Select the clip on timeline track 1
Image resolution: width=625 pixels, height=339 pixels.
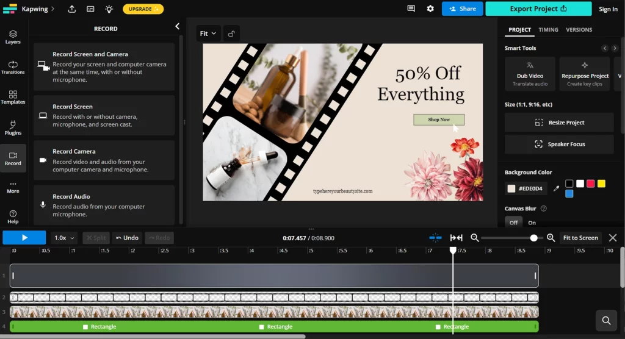274,275
